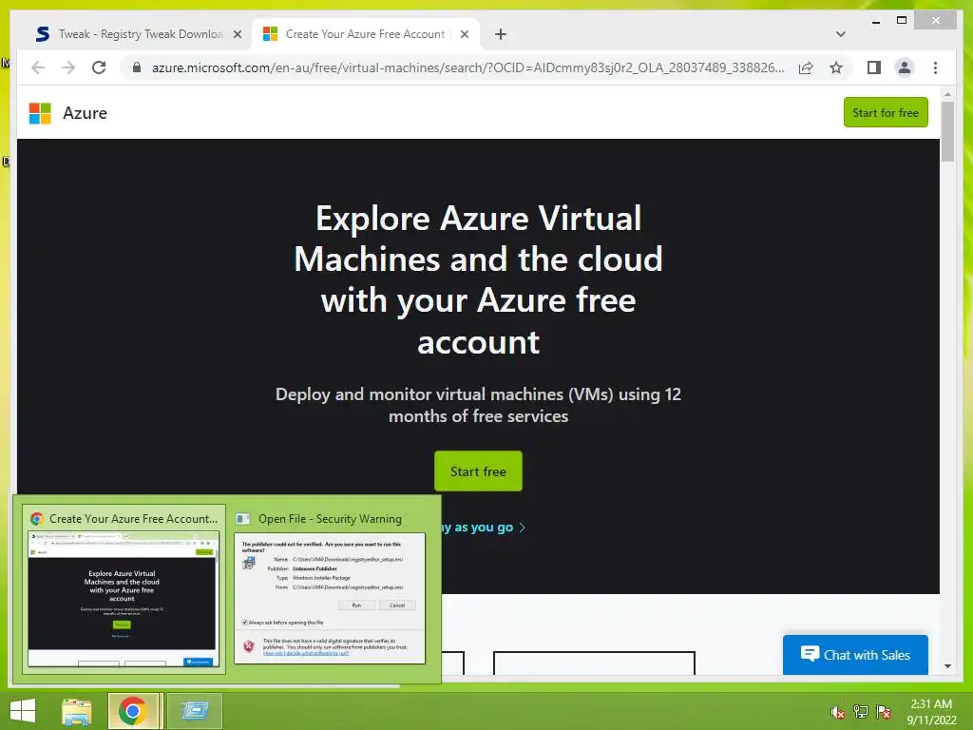This screenshot has height=730, width=973.
Task: Click the address bar URL
Action: tap(467, 67)
